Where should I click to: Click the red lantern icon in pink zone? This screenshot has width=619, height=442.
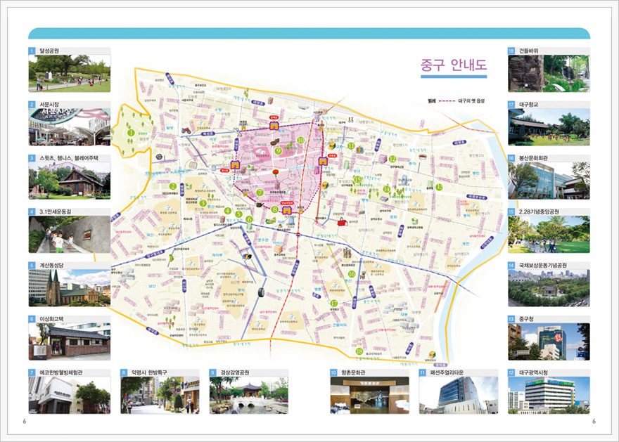276,172
